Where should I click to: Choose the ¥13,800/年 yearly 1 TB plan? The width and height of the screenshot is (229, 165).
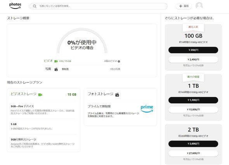(x=193, y=109)
